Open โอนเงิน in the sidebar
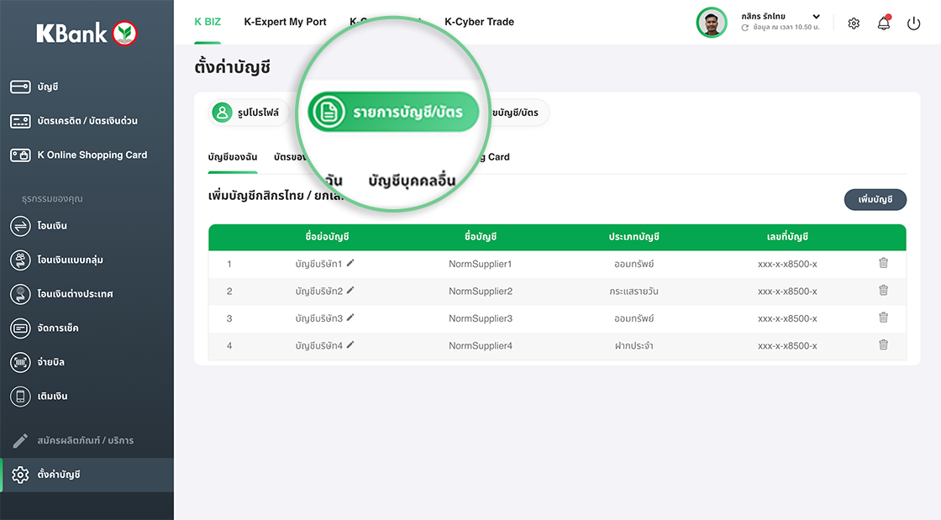 [x=52, y=226]
